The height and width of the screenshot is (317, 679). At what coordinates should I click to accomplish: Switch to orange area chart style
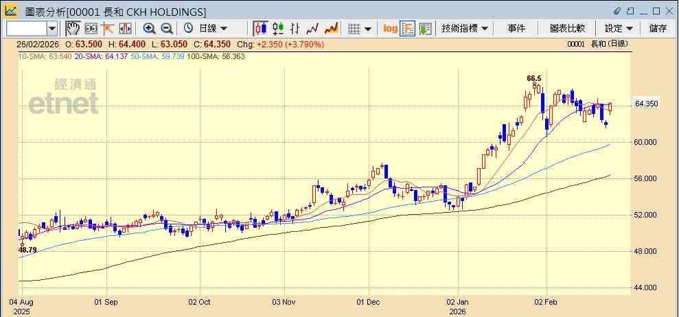pyautogui.click(x=331, y=29)
